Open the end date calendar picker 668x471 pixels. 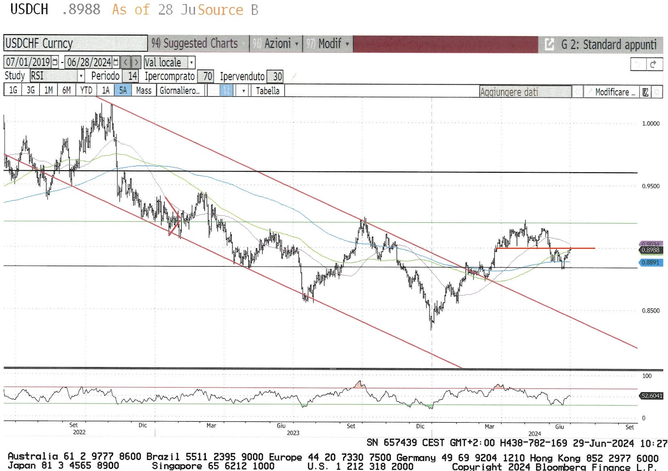[x=116, y=62]
